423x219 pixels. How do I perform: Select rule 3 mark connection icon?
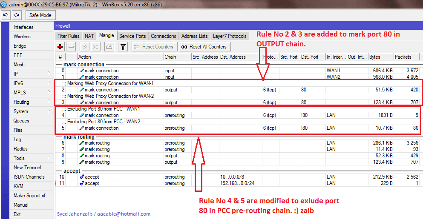(x=81, y=102)
